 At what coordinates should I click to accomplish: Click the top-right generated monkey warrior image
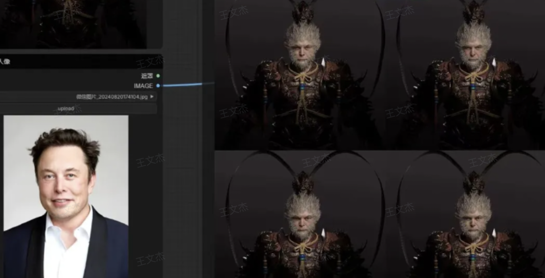point(466,75)
